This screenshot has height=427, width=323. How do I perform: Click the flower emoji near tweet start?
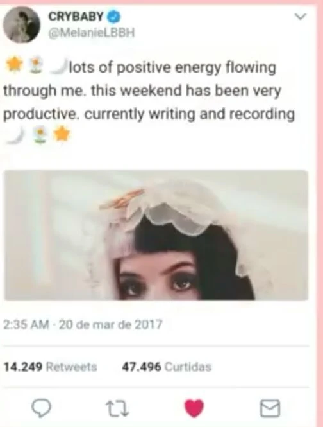point(36,65)
